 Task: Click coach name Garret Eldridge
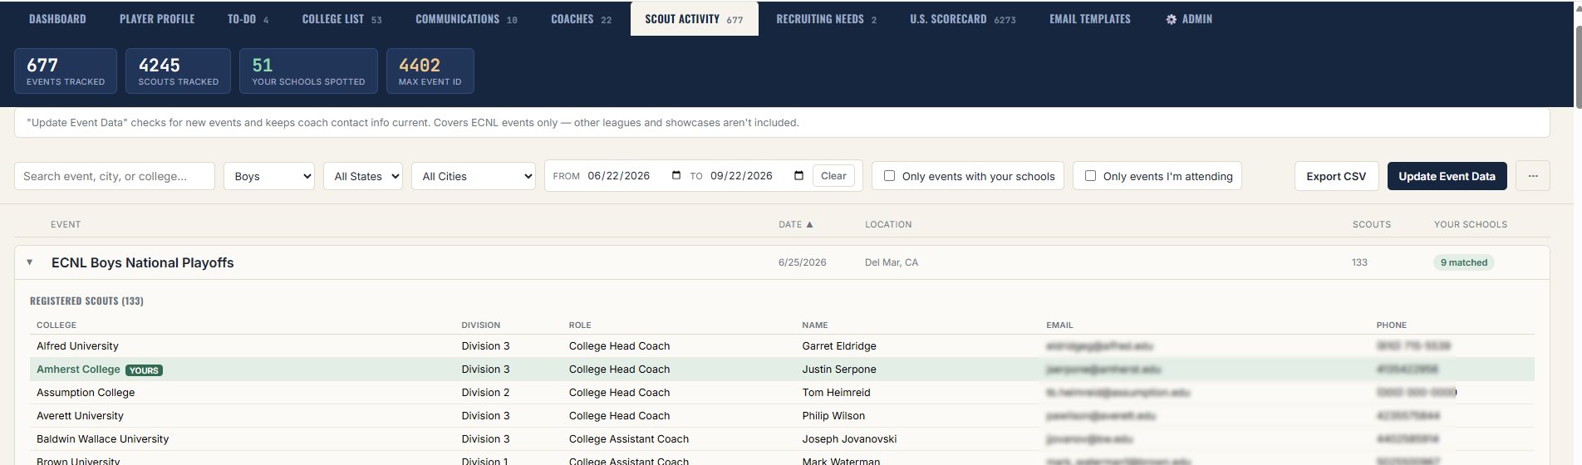tap(838, 346)
